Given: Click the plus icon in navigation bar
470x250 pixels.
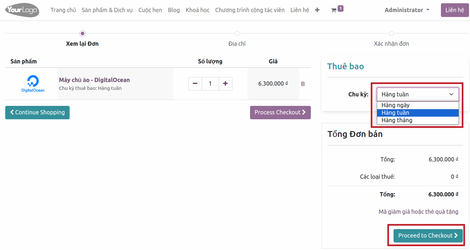Looking at the screenshot, I should click(317, 10).
